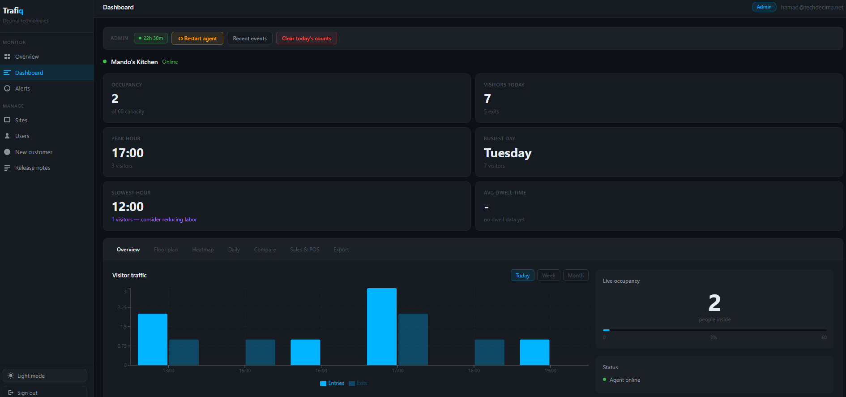This screenshot has height=397, width=846.
Task: Select the Overview tab in chart panel
Action: click(x=128, y=250)
